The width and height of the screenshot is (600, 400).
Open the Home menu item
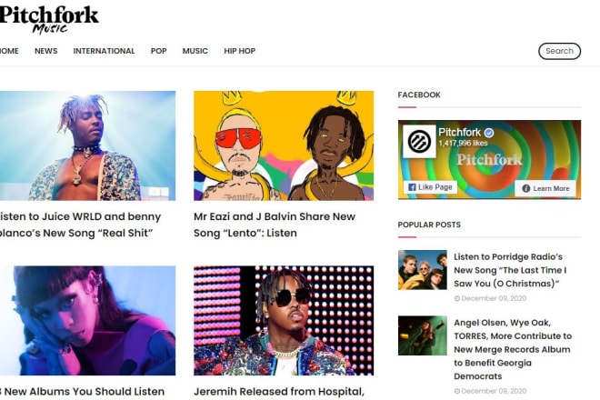9,51
